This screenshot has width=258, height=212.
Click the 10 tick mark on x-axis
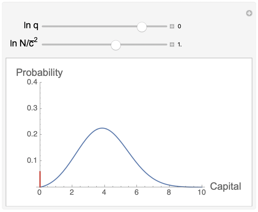[202, 186]
